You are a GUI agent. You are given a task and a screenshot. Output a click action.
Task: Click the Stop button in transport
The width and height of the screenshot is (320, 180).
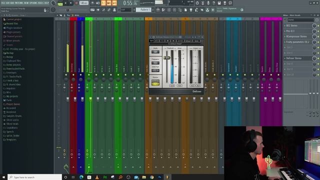(x=71, y=3)
